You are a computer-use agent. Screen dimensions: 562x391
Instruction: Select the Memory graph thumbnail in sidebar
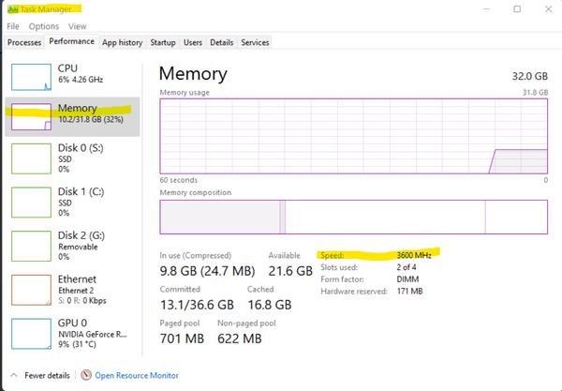click(31, 115)
